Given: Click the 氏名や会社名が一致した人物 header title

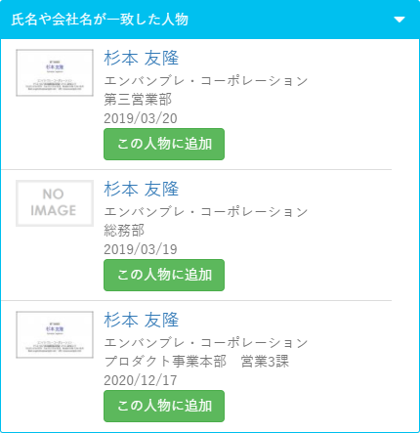Looking at the screenshot, I should coord(100,20).
